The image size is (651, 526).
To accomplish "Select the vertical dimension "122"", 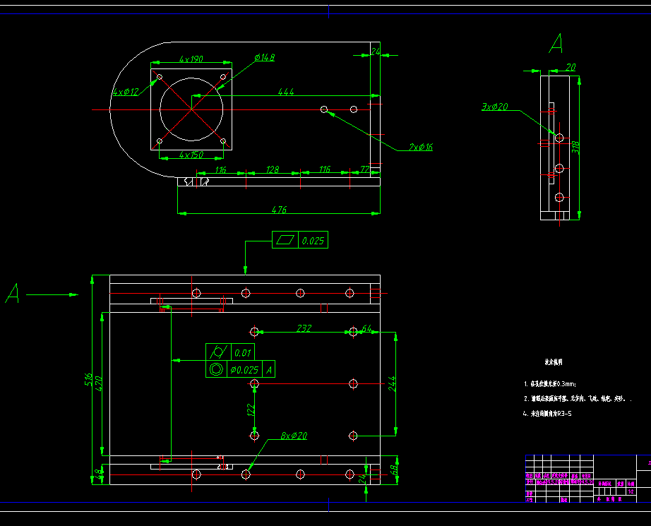I will pyautogui.click(x=251, y=410).
